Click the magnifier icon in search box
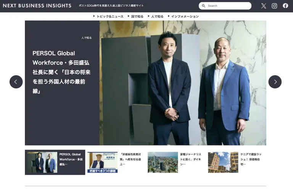 tap(203, 6)
